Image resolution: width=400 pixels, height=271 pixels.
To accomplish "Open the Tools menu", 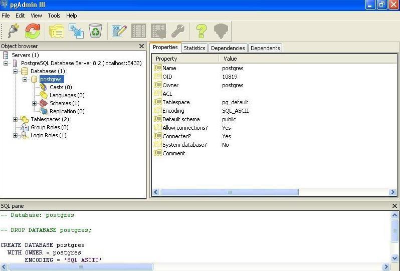I will point(54,16).
